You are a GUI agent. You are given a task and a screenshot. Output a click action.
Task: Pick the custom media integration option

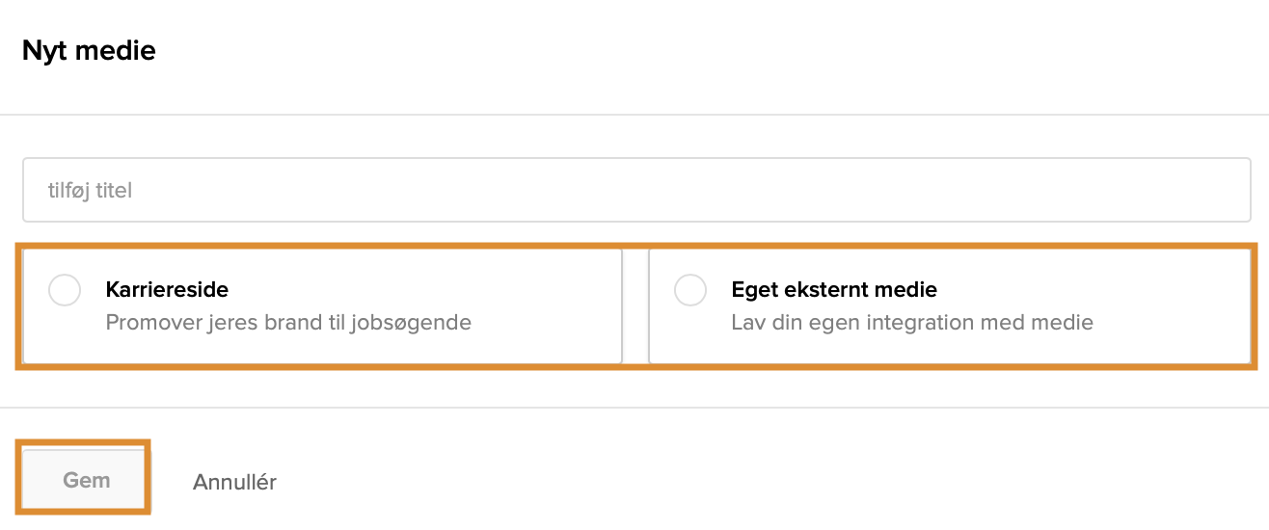[x=949, y=306]
